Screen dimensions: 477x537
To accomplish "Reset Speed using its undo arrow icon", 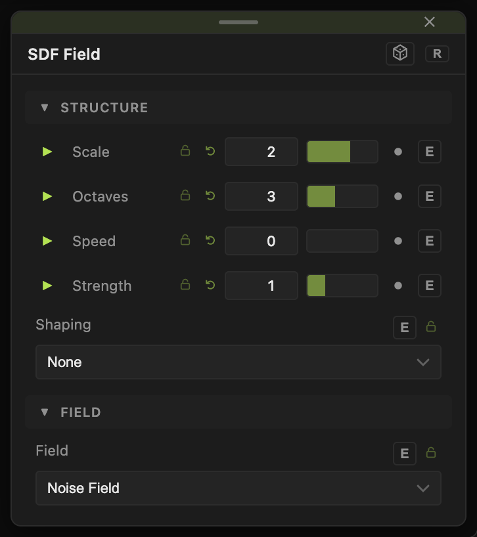I will 210,240.
